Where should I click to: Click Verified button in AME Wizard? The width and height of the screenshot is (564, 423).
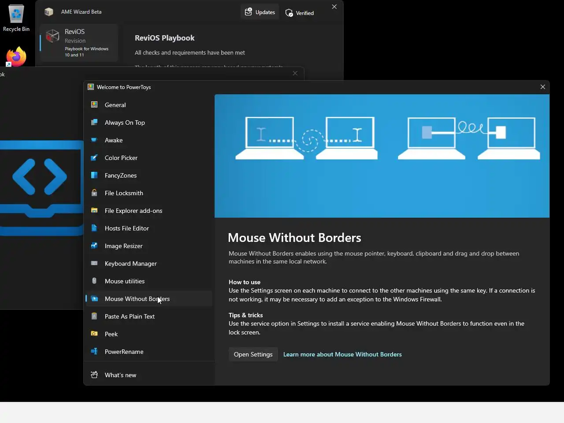pyautogui.click(x=300, y=13)
